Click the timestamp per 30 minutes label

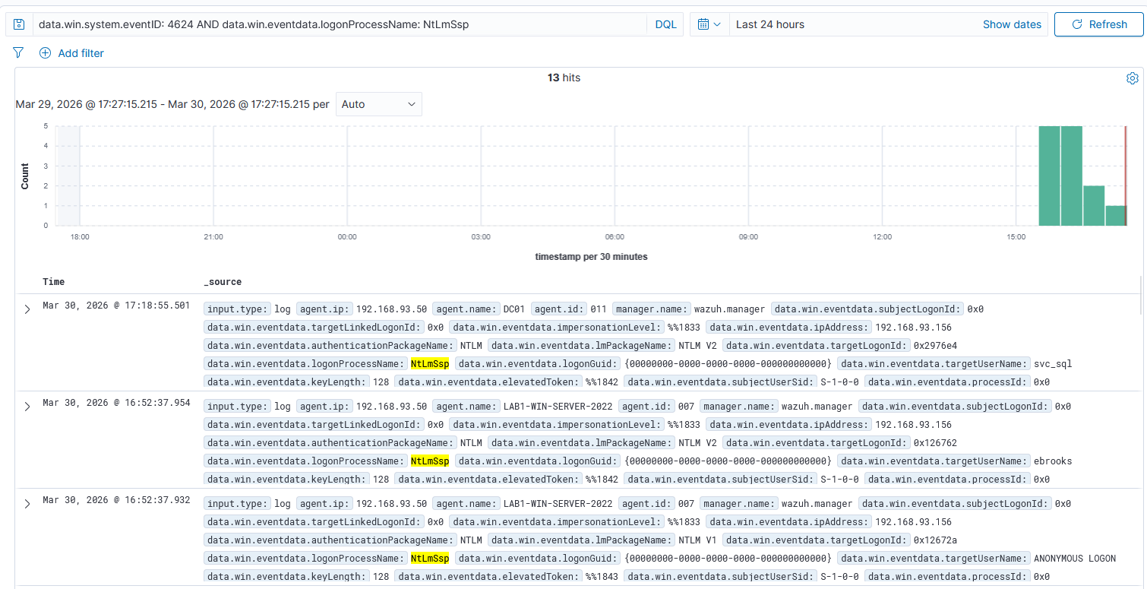coord(591,257)
